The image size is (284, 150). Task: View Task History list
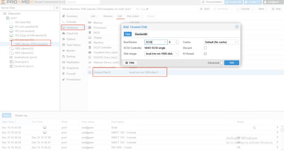pos(73,45)
